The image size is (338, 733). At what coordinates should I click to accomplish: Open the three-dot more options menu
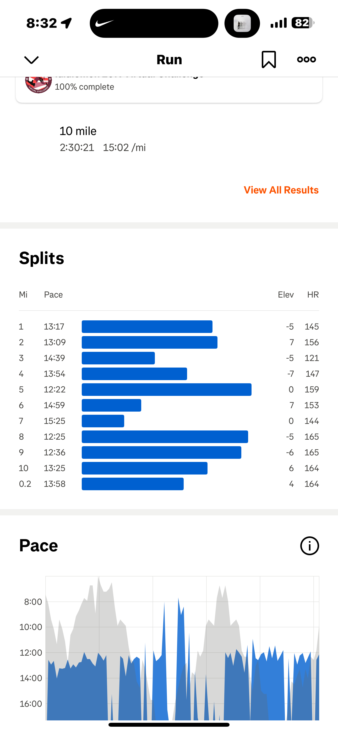[306, 60]
